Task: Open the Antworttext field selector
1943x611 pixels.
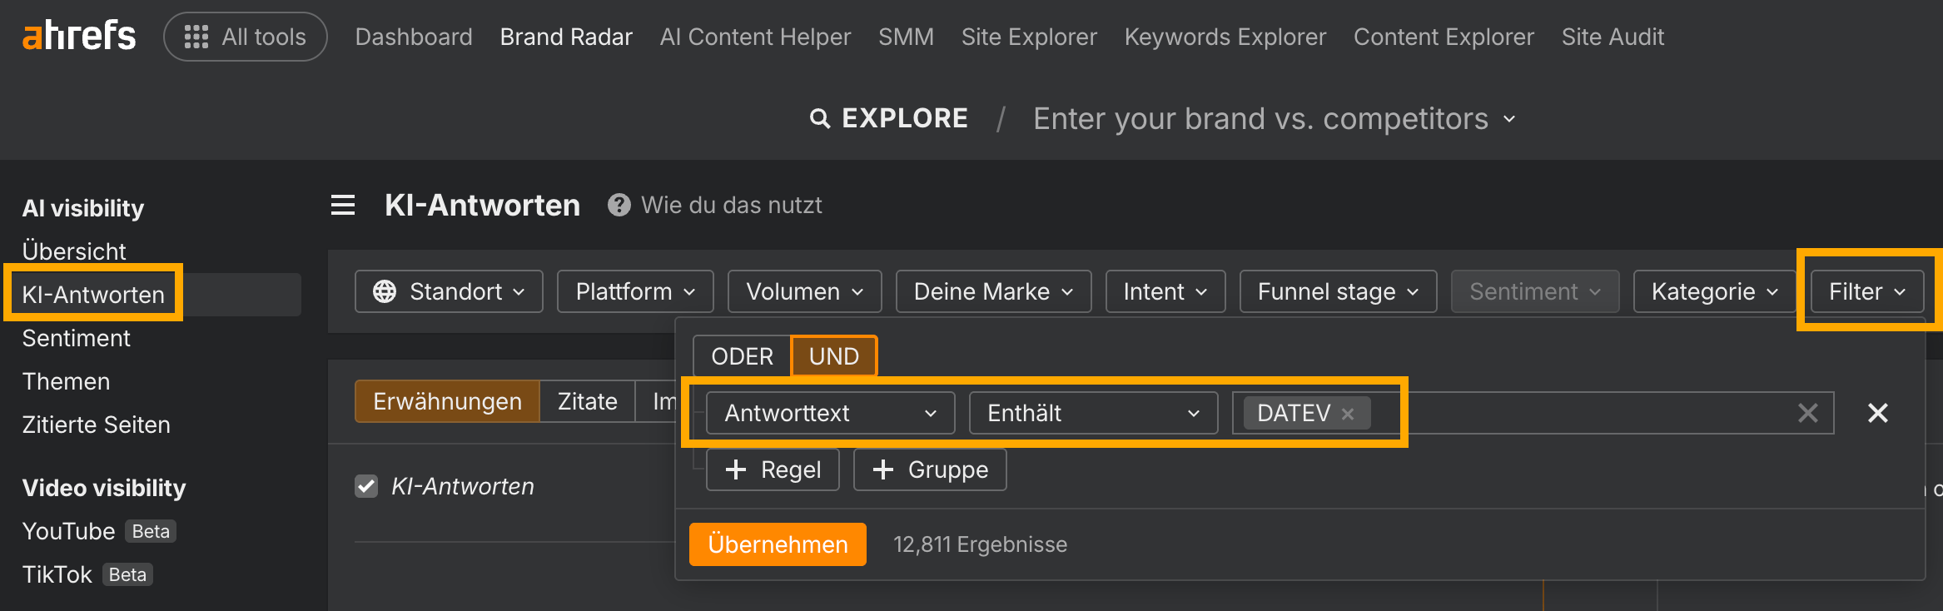Action: pyautogui.click(x=830, y=413)
